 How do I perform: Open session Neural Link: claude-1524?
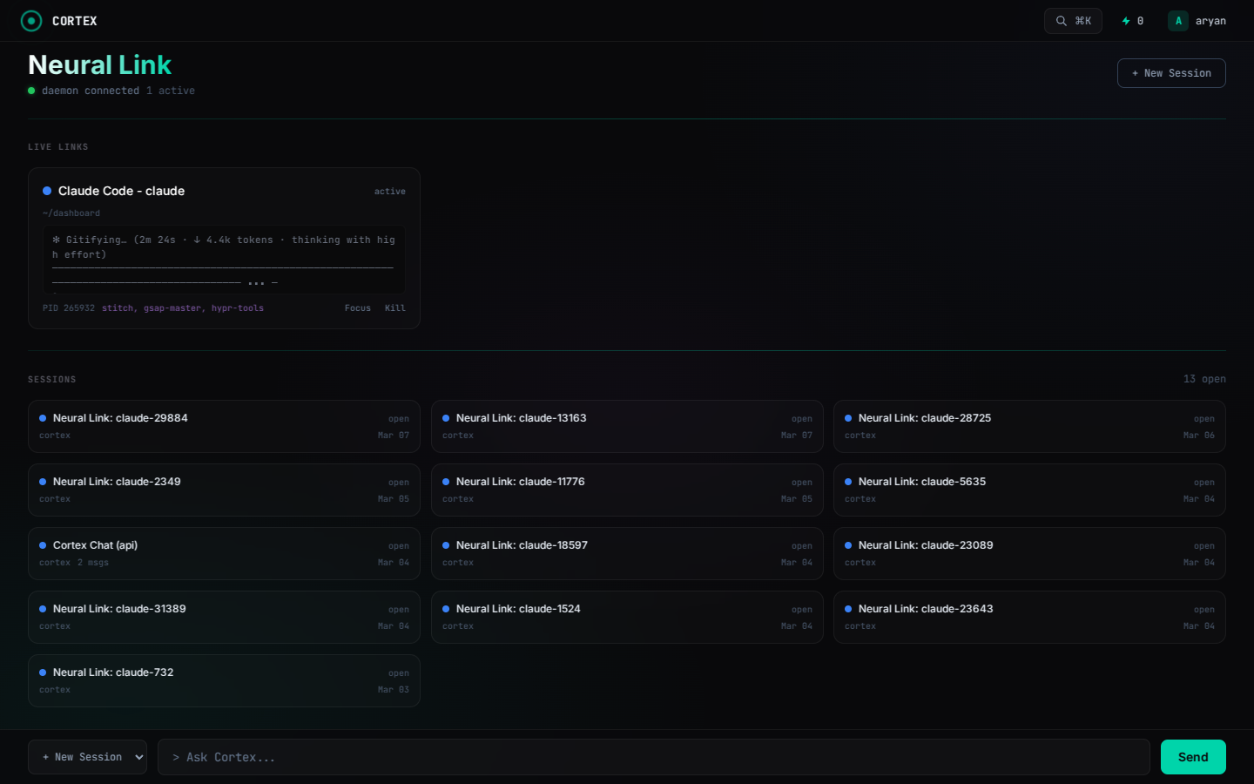point(627,617)
